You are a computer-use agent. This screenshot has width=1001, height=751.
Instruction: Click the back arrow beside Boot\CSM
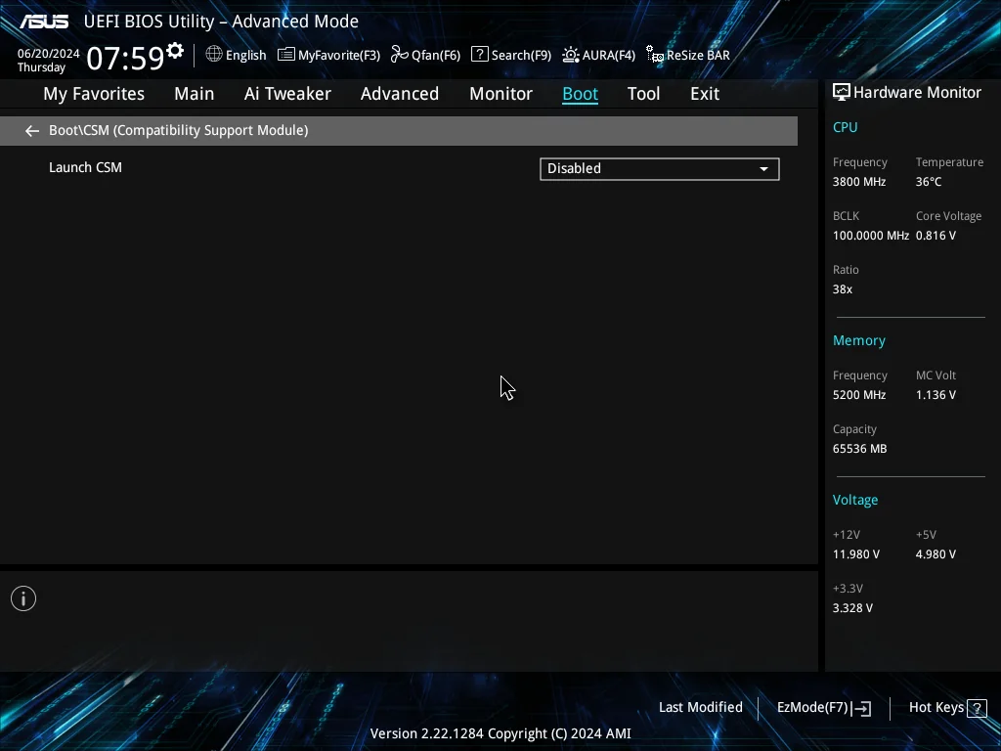(32, 131)
